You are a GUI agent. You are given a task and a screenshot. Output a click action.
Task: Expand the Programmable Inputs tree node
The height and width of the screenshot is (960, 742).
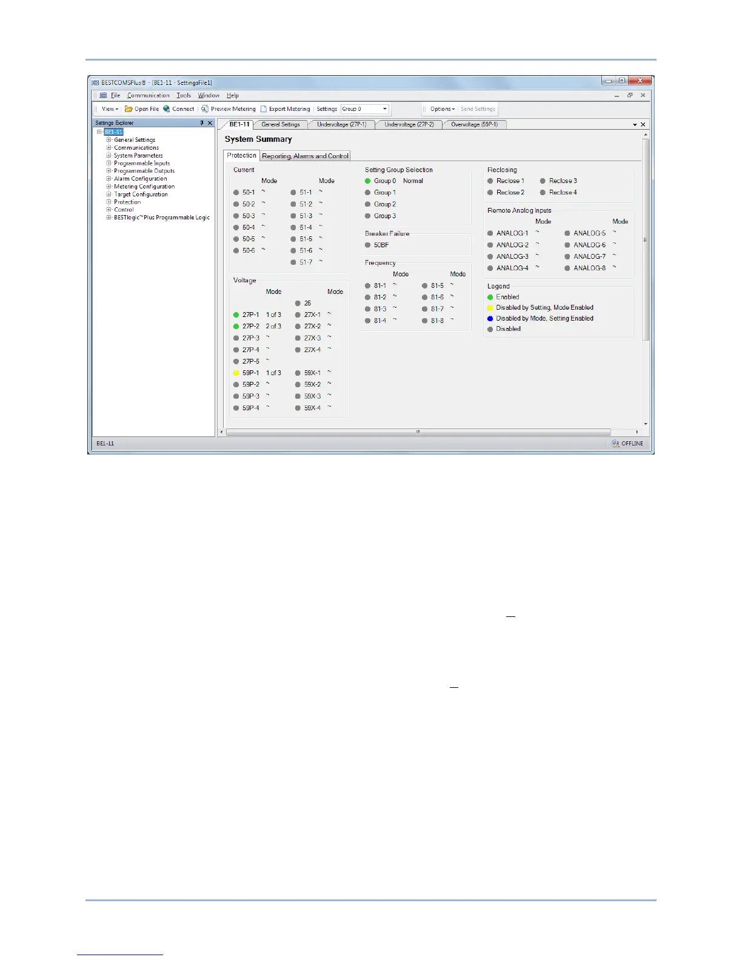(x=109, y=163)
